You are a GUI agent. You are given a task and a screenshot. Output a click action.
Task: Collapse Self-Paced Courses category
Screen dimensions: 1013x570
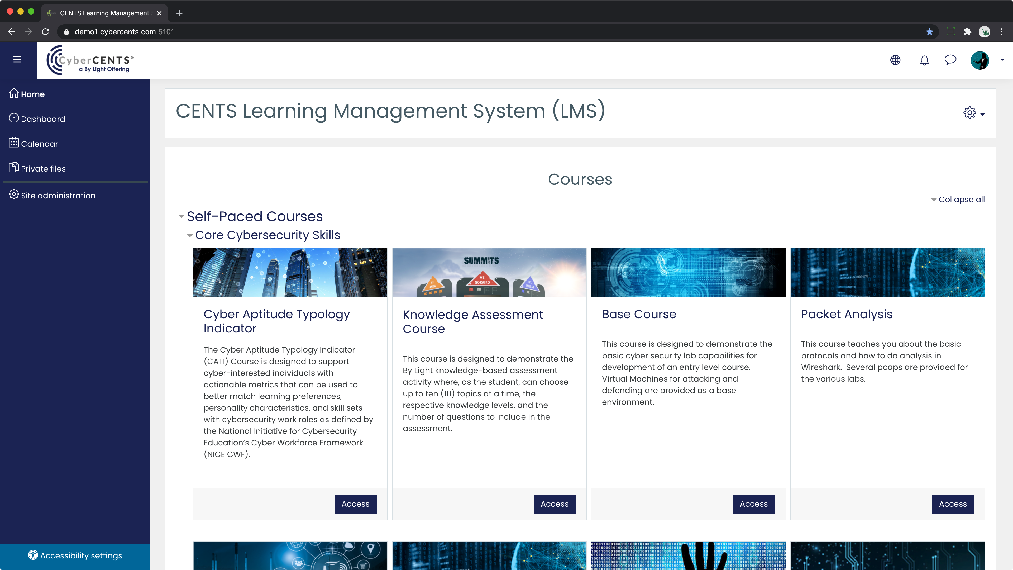181,216
